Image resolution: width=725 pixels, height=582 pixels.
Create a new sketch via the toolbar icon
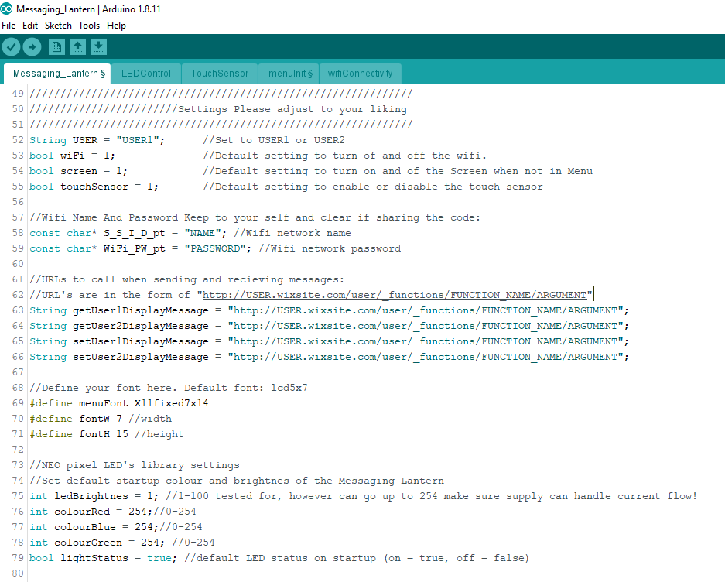pos(56,46)
